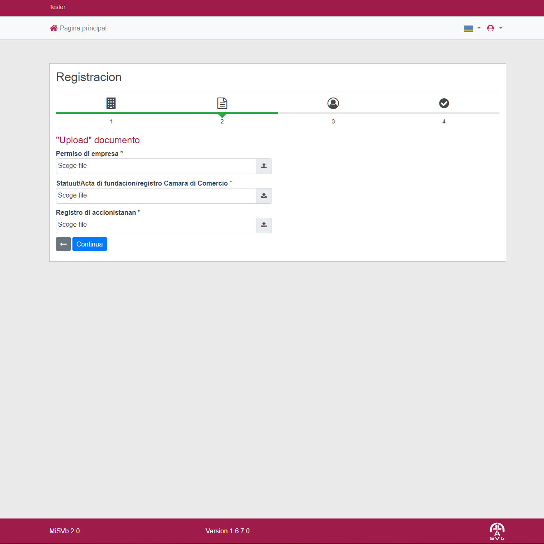Go back with the left arrow button
Image resolution: width=544 pixels, height=544 pixels.
click(x=63, y=244)
